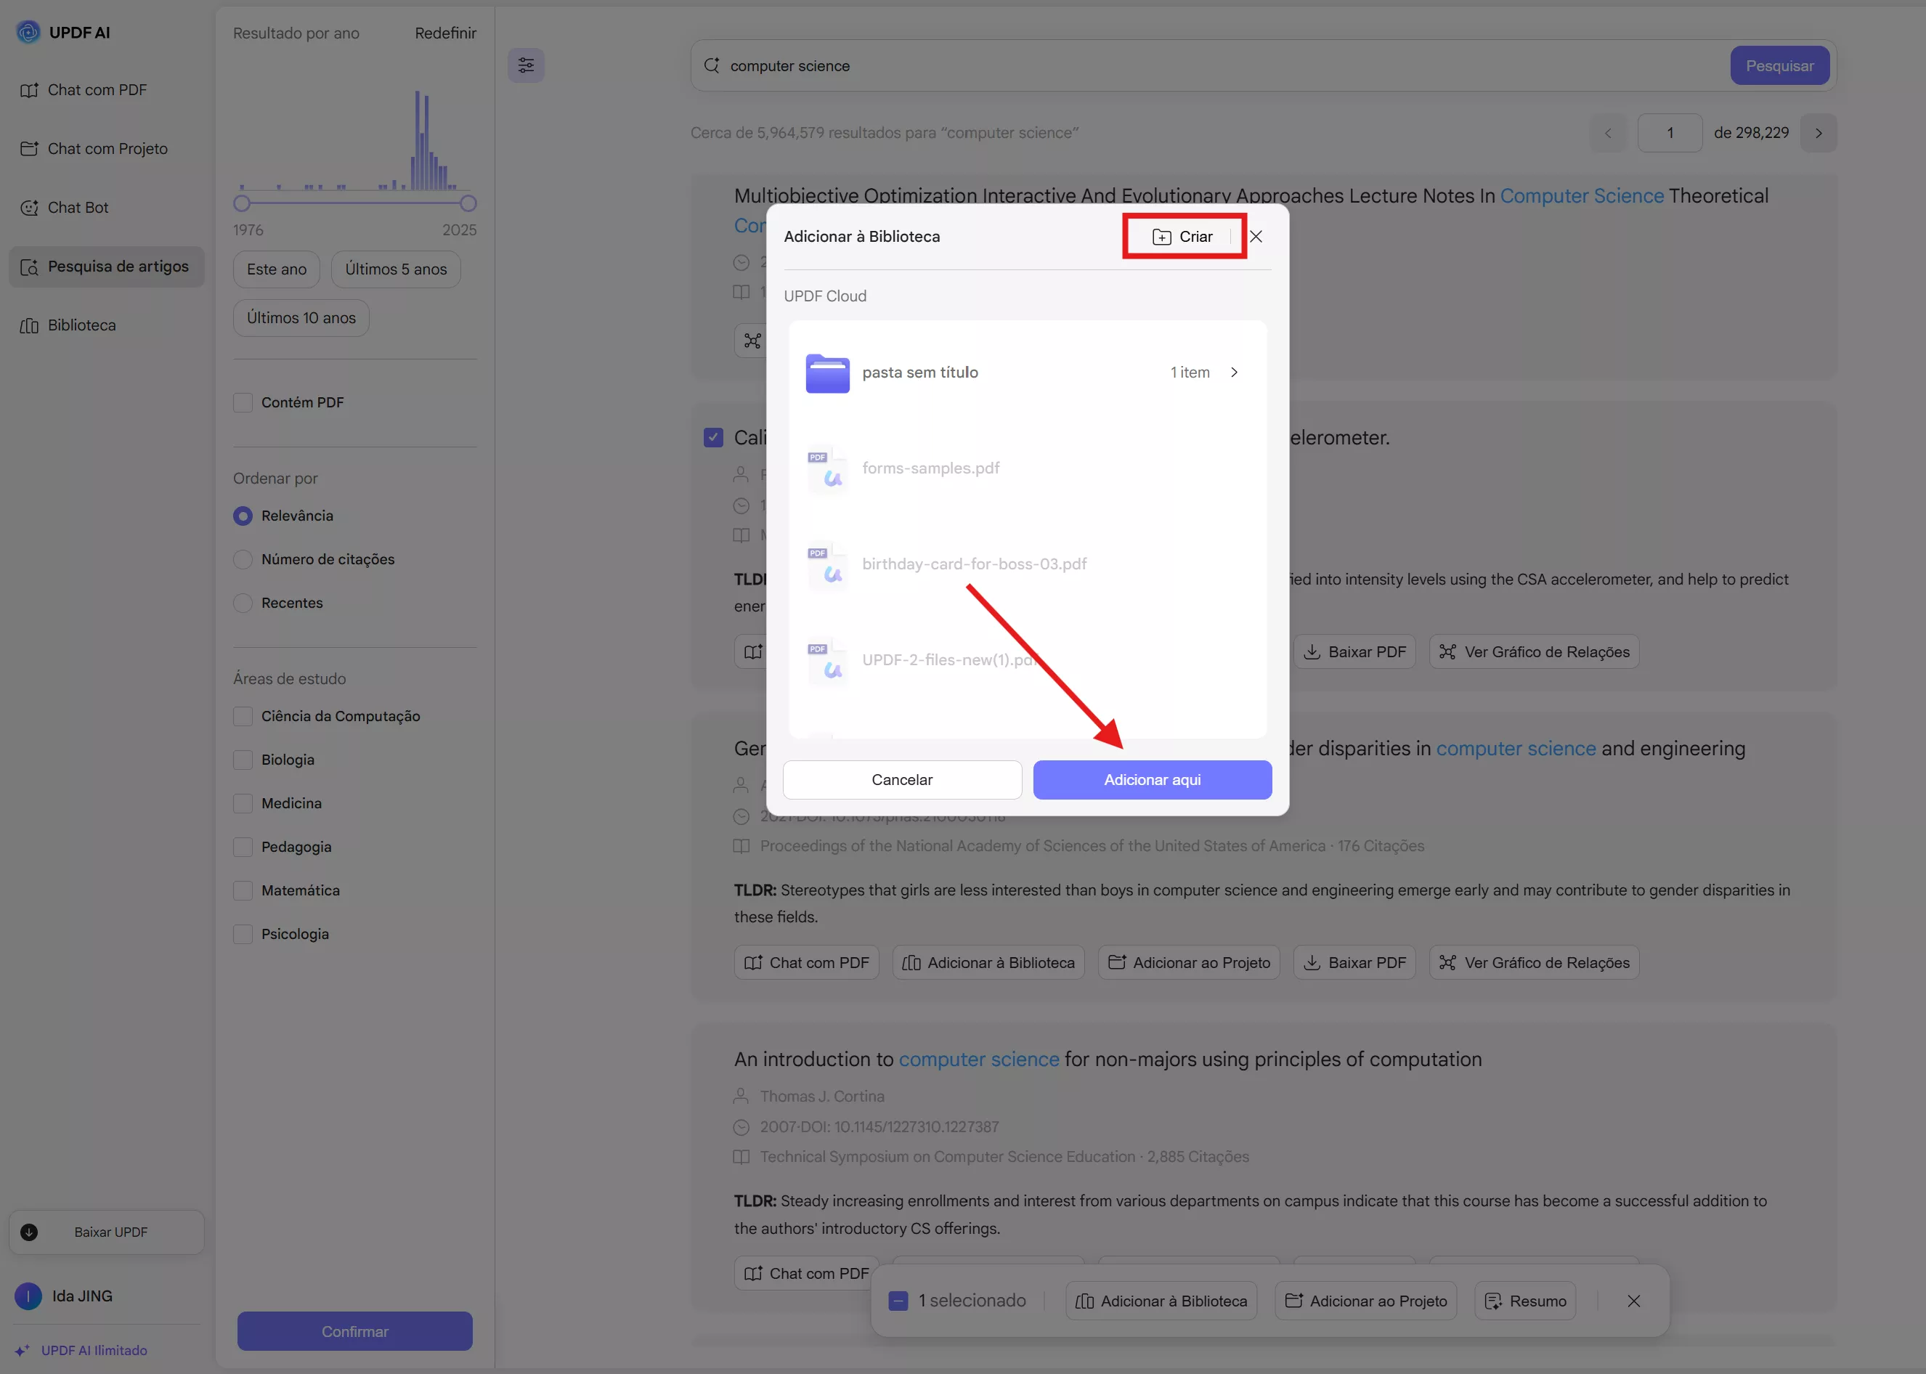
Task: Click birthday-card-for-boss-03.pdf file entry
Action: pos(1027,564)
